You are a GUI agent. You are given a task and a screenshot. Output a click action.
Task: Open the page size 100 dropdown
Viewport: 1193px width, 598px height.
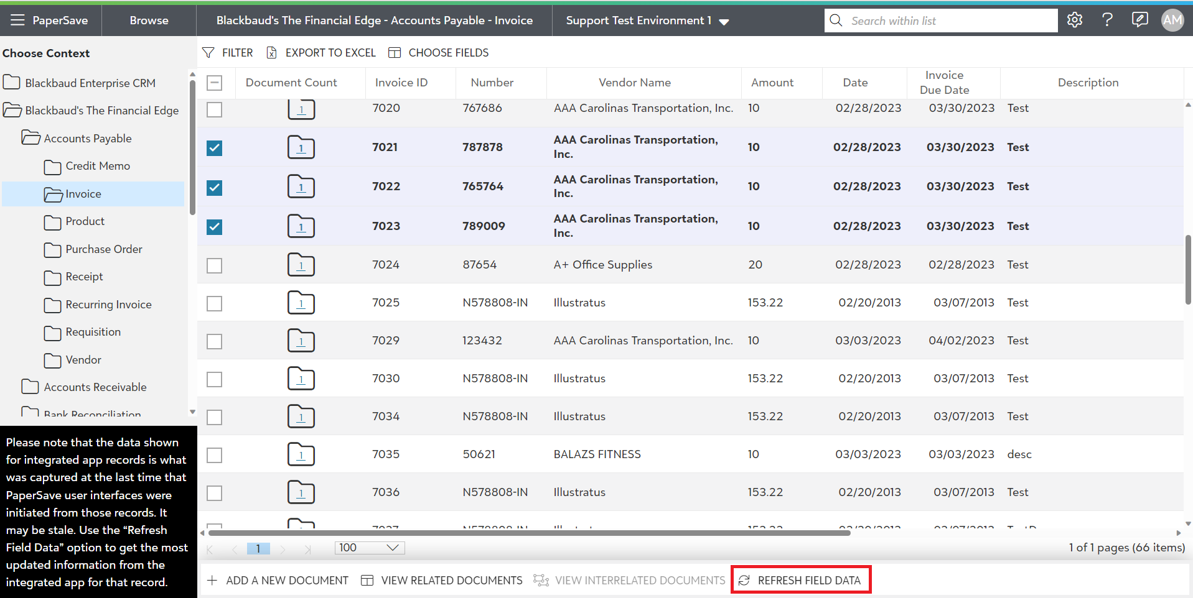(x=370, y=548)
